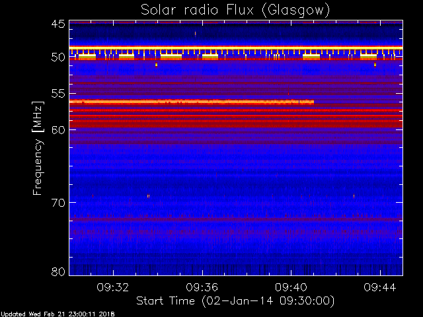Click the 'Solar radio Flux (Glasgow)' title
This screenshot has height=317, width=423.
(235, 11)
